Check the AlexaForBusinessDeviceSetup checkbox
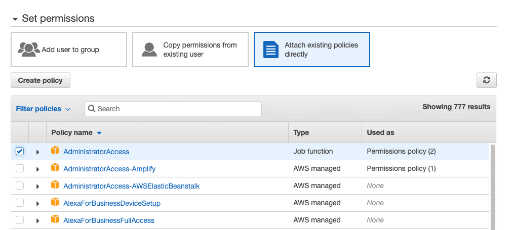Screen dimensions: 512x230 pos(20,203)
